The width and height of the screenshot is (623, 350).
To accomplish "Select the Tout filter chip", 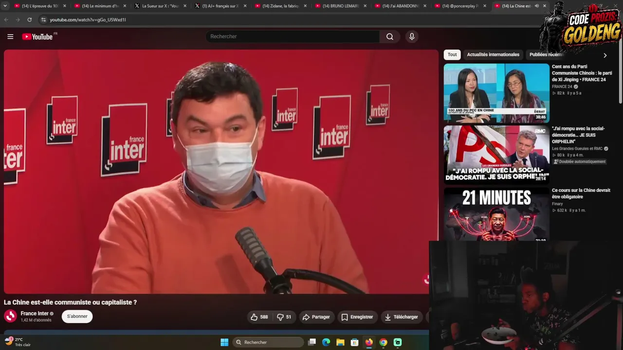I will click(x=452, y=54).
